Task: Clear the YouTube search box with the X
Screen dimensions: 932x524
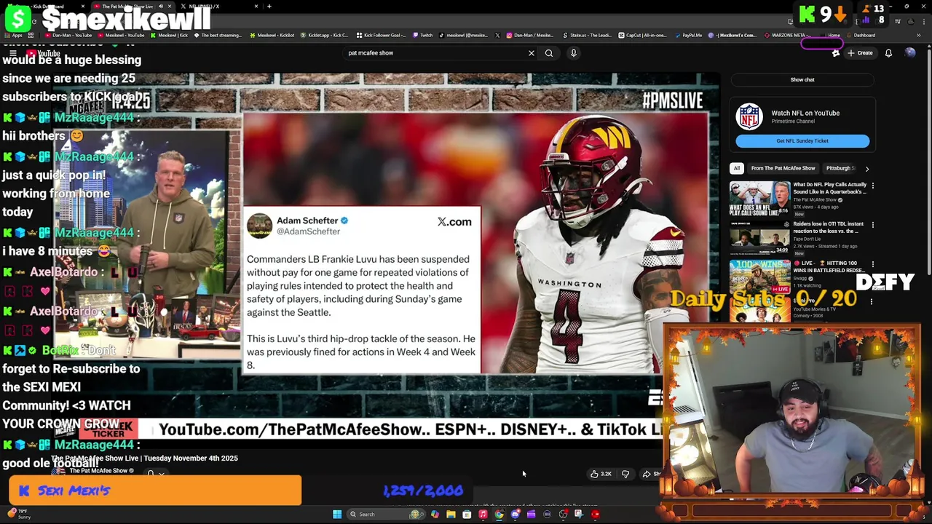Action: [x=531, y=53]
